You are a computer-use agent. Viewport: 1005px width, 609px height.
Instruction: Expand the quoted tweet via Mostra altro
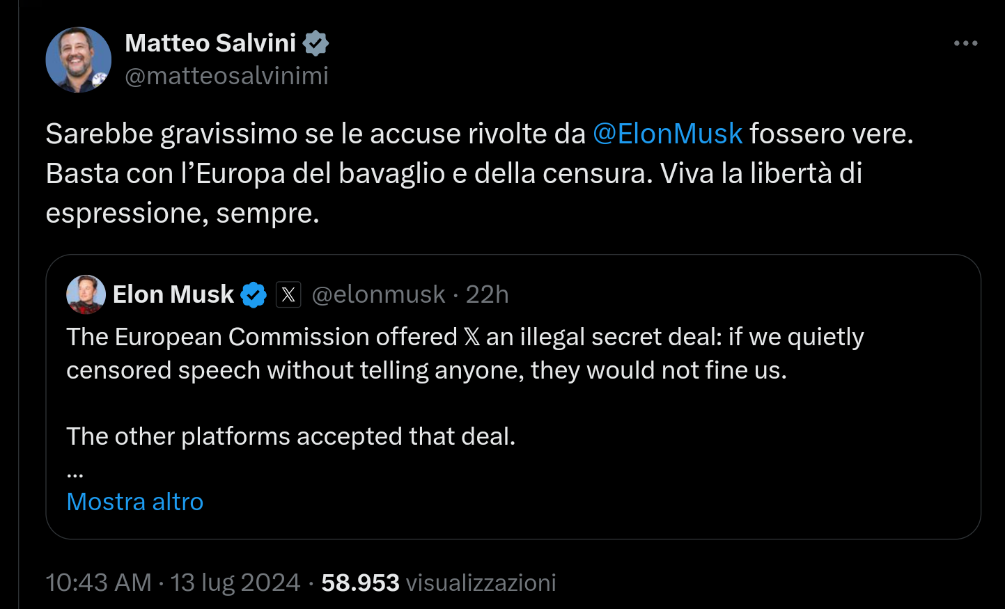tap(134, 501)
